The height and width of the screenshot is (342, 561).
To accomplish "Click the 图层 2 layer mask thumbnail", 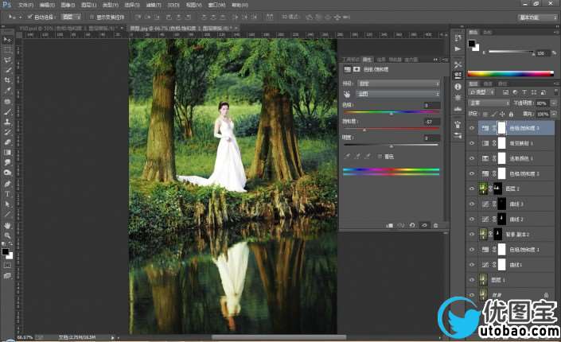I will [x=497, y=188].
